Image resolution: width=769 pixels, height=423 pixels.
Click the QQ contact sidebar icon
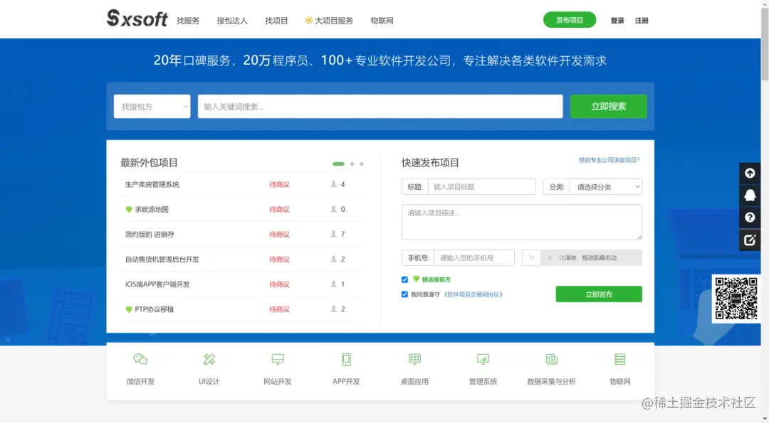click(750, 196)
